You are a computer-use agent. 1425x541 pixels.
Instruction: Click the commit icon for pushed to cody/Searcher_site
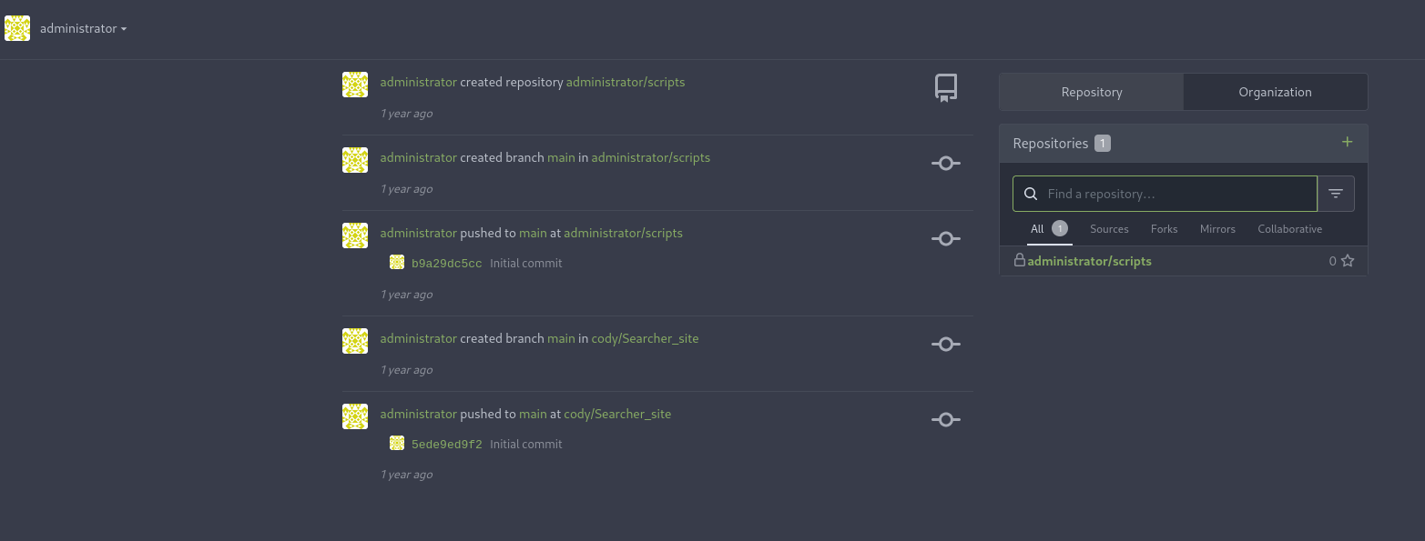click(x=945, y=419)
